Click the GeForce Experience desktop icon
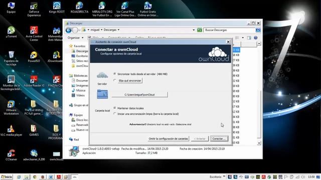This screenshot has height=180, width=321. (34, 9)
